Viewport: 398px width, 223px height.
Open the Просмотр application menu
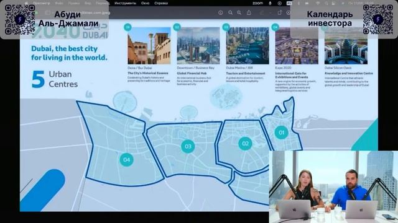[x=42, y=3]
